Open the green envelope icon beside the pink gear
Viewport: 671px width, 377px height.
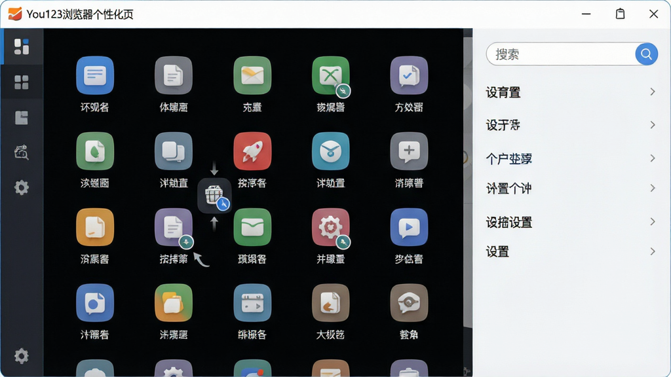(252, 227)
